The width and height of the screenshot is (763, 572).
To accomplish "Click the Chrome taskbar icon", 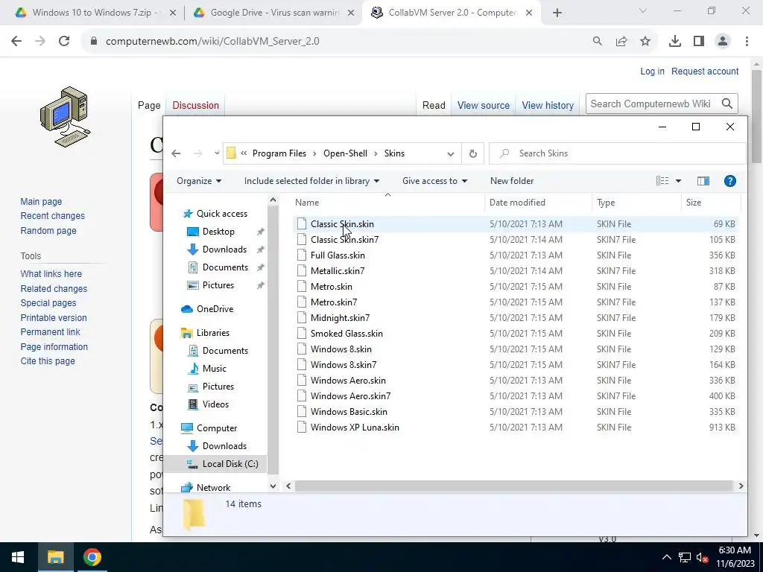I will (x=92, y=557).
